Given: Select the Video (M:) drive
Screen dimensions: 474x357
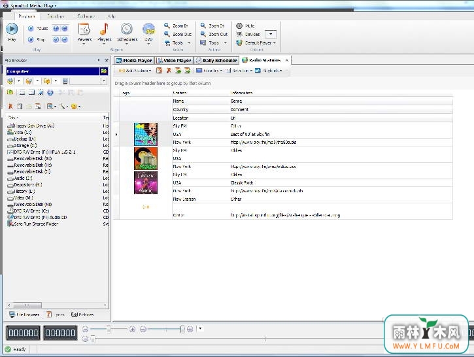Looking at the screenshot, I should point(20,198).
